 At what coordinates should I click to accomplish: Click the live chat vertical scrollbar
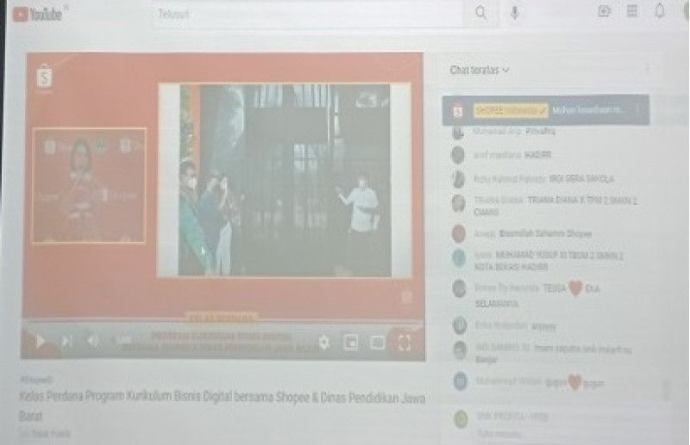[665, 389]
